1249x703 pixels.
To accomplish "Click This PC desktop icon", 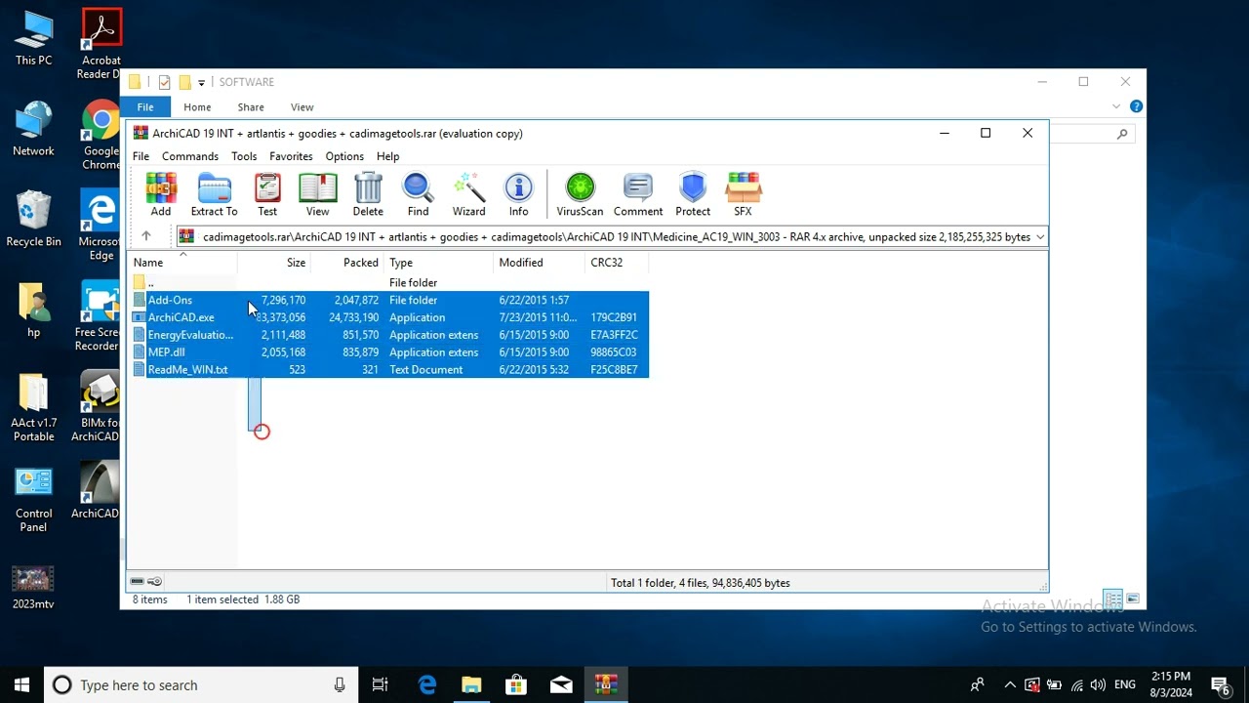I will [33, 38].
